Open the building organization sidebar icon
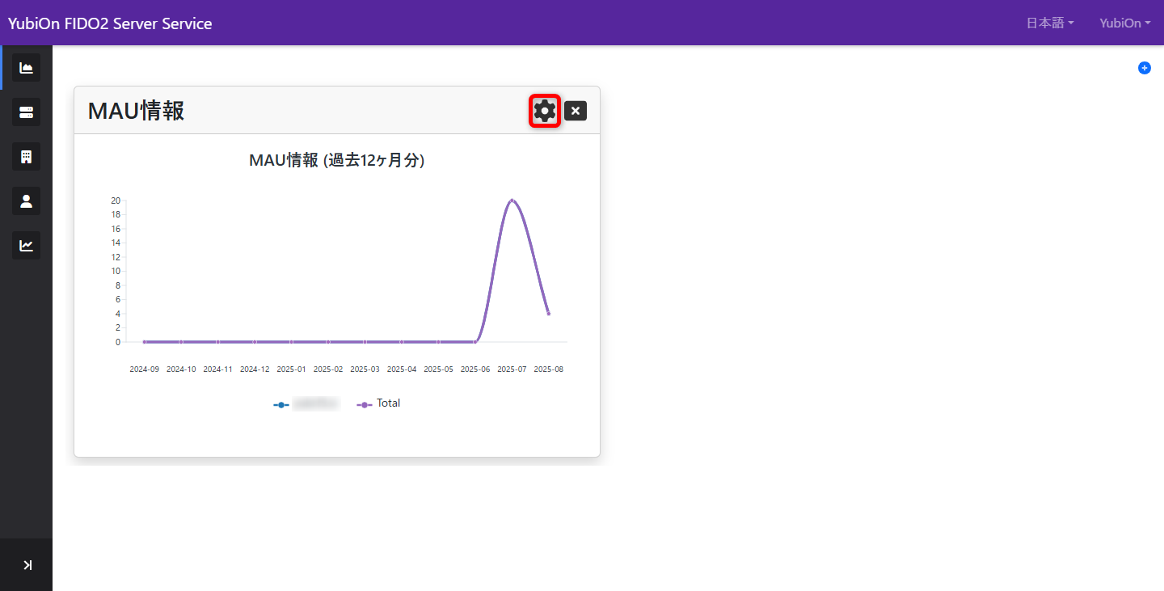Image resolution: width=1164 pixels, height=591 pixels. tap(26, 157)
